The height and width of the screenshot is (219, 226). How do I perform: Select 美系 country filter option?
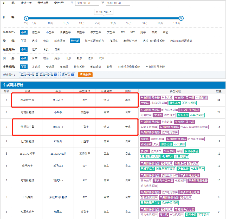(x=57, y=58)
